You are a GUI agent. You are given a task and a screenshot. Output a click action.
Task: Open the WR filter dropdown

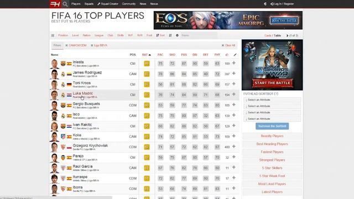pos(140,35)
